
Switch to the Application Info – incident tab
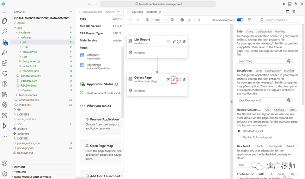point(97,12)
